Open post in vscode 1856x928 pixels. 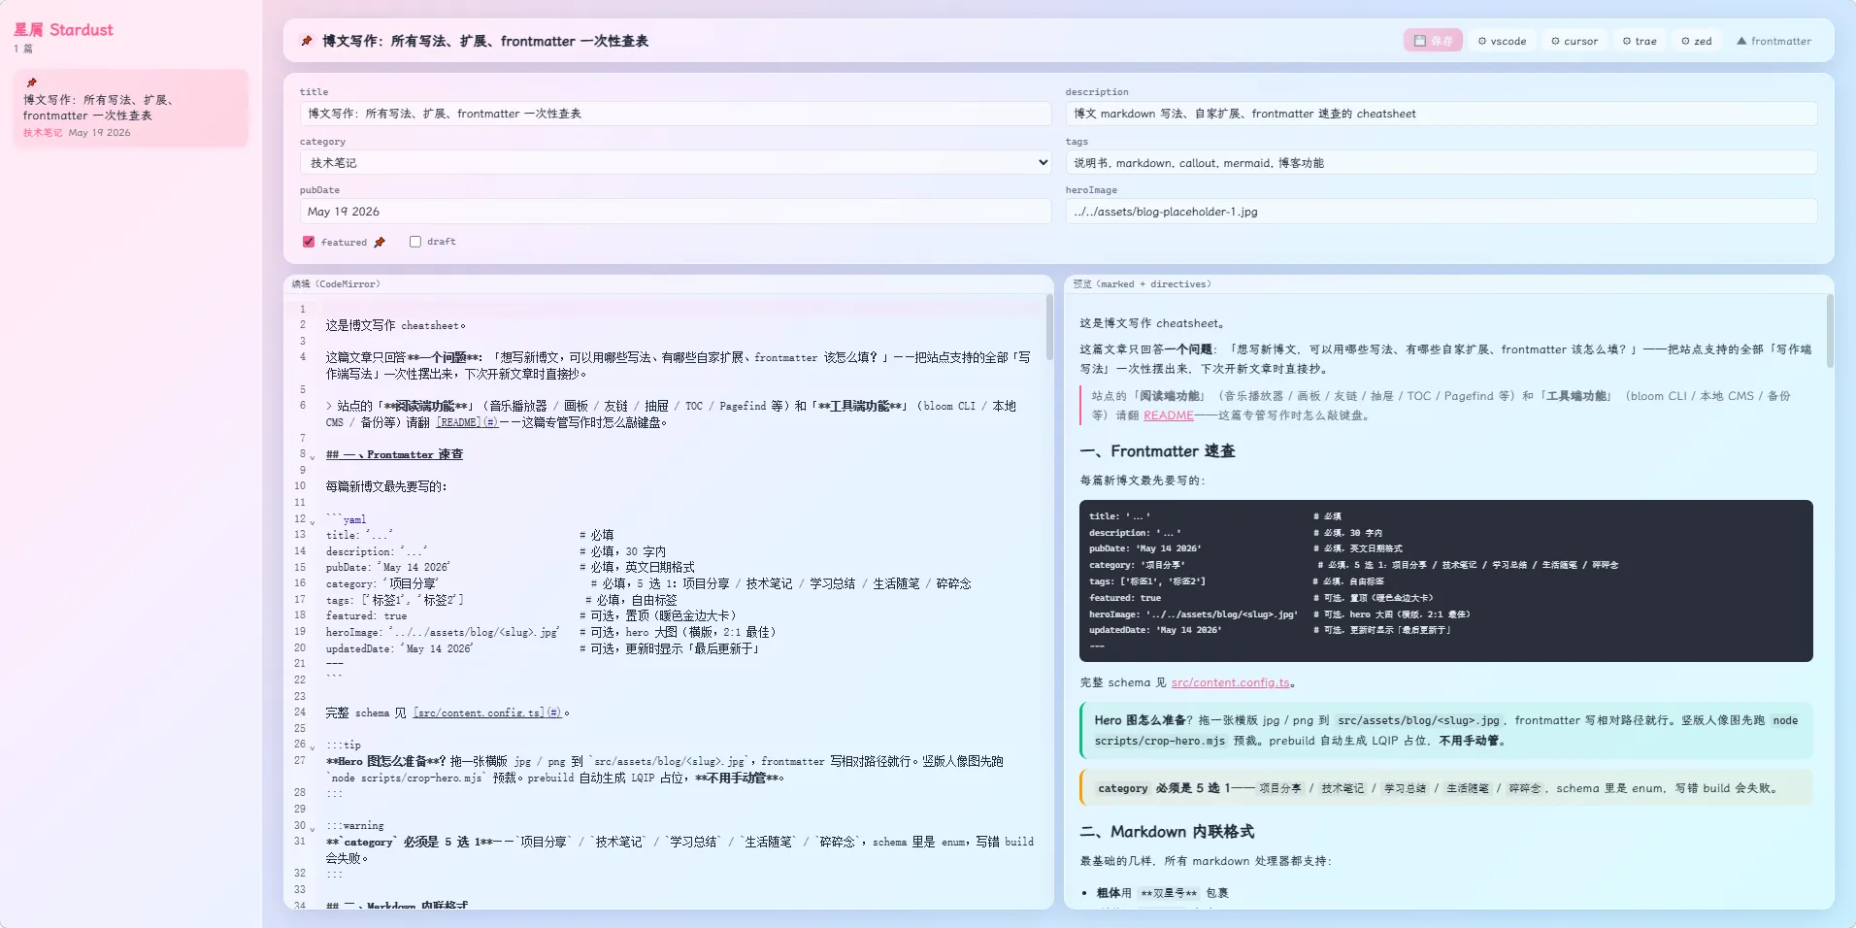click(x=1502, y=41)
